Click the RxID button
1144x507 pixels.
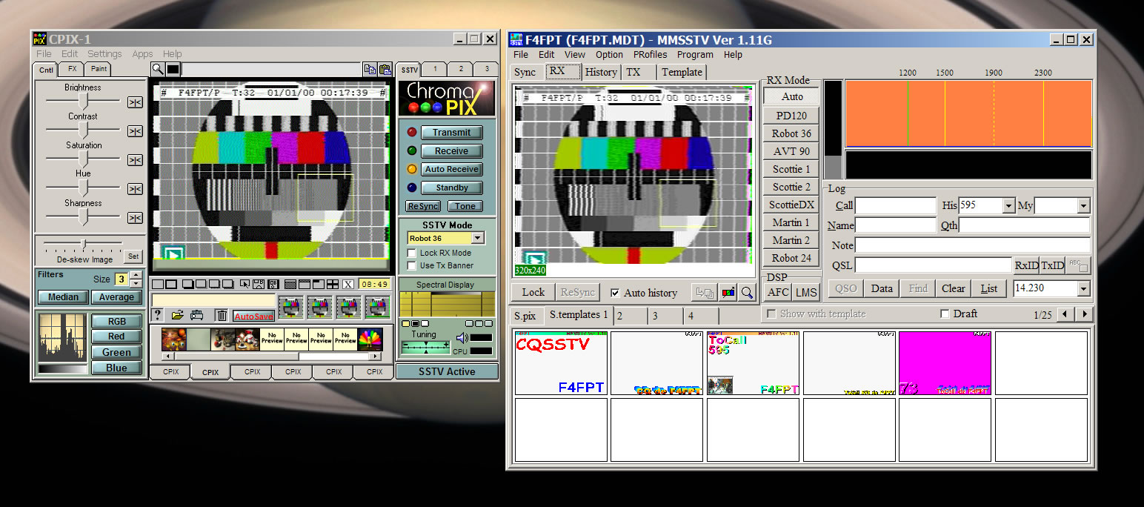point(1026,265)
